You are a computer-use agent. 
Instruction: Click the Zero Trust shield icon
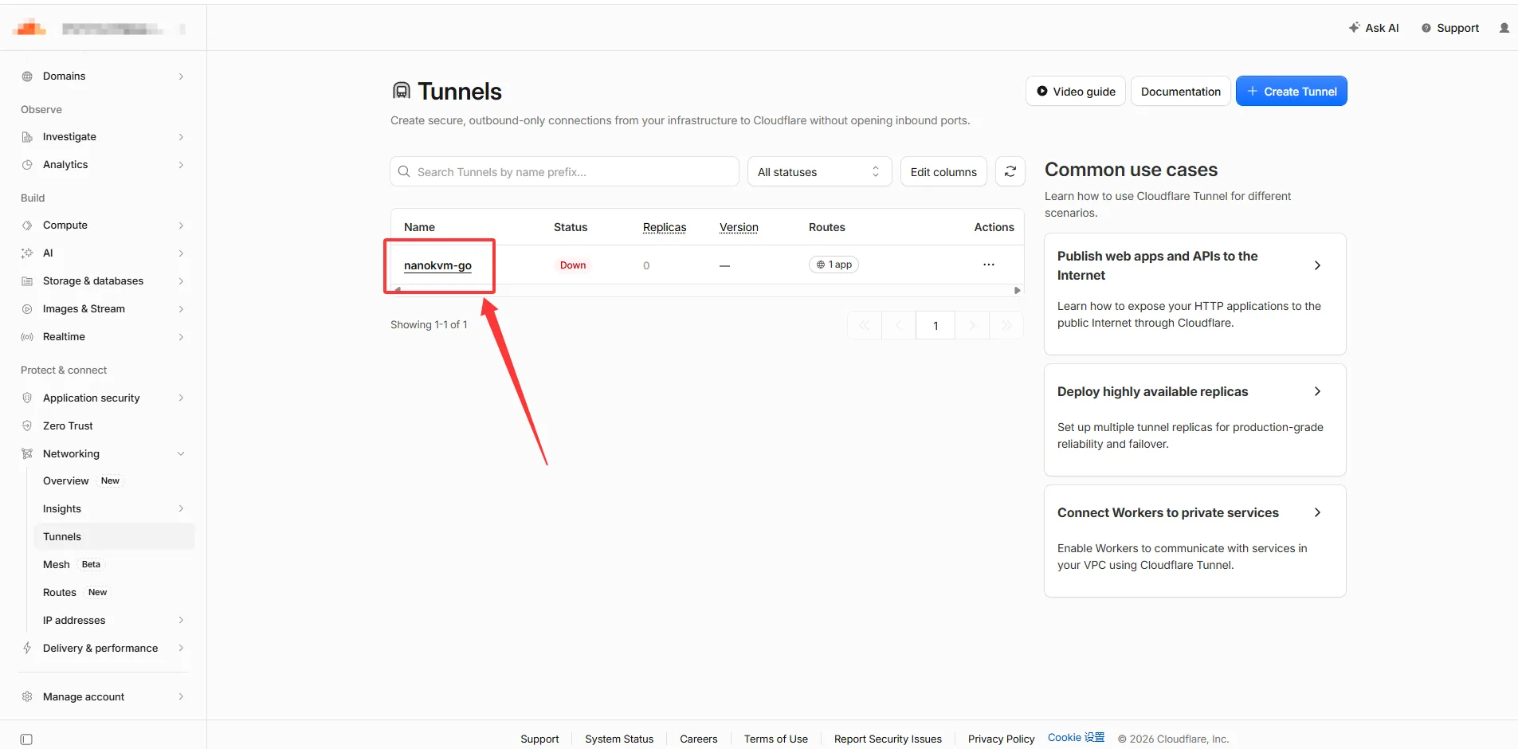click(x=27, y=425)
